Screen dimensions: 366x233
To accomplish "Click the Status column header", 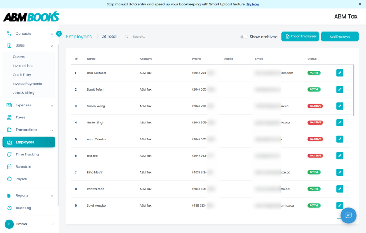I will [312, 59].
